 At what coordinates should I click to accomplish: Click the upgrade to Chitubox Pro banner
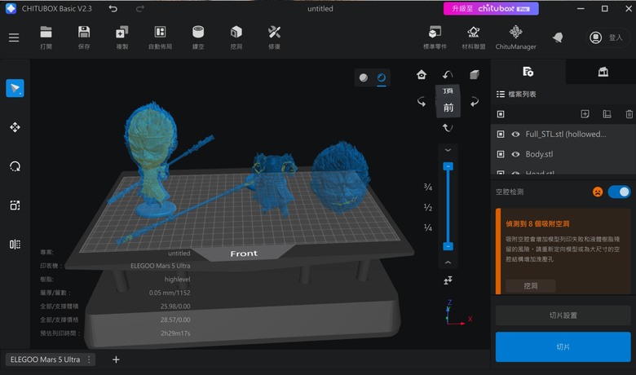(x=491, y=8)
